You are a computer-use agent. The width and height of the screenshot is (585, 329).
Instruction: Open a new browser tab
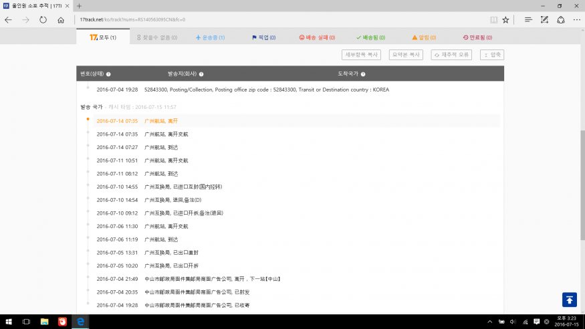[80, 5]
